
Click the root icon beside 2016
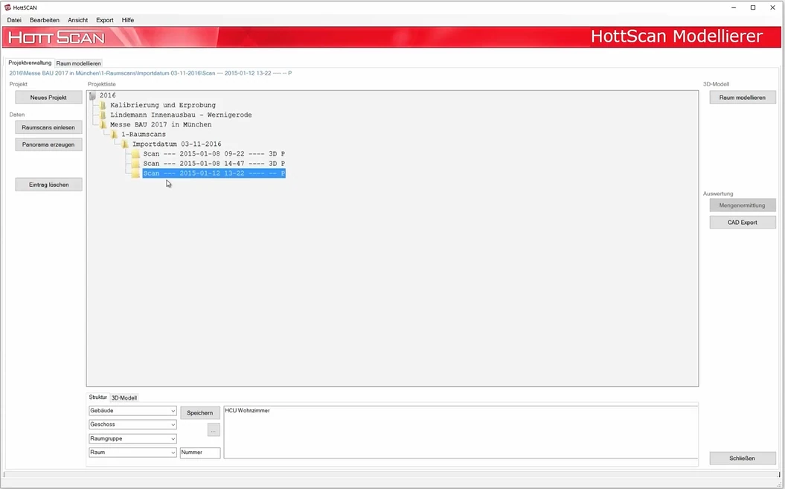(x=92, y=95)
